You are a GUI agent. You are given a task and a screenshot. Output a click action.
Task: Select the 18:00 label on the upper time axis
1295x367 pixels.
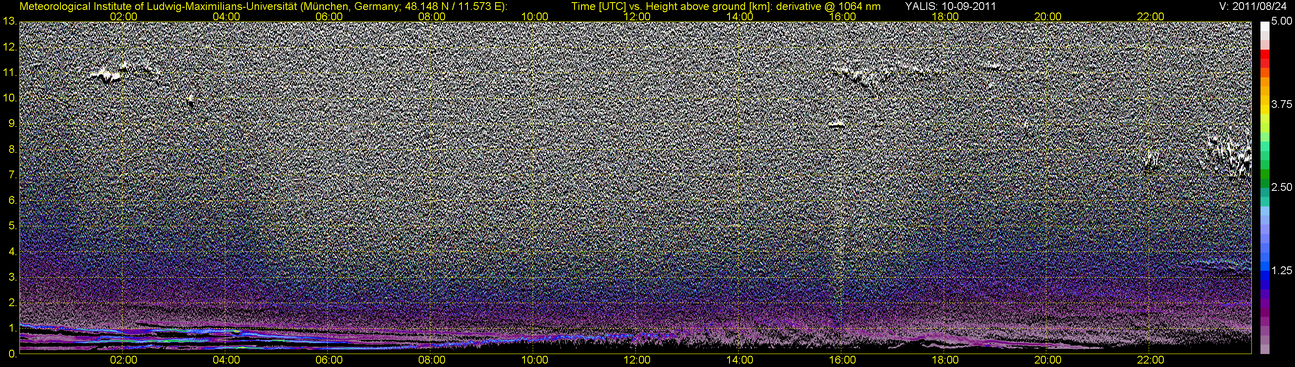945,16
